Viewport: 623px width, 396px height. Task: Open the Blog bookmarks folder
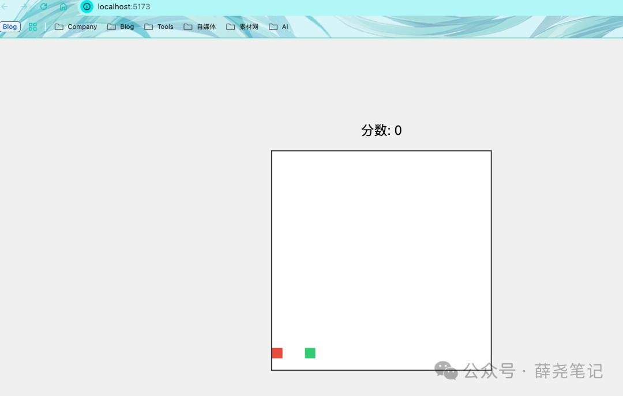[121, 27]
